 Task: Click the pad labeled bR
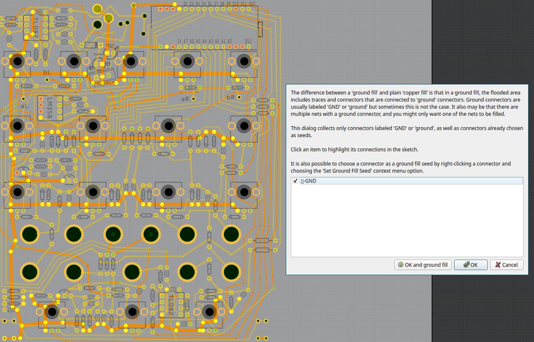coord(240,97)
